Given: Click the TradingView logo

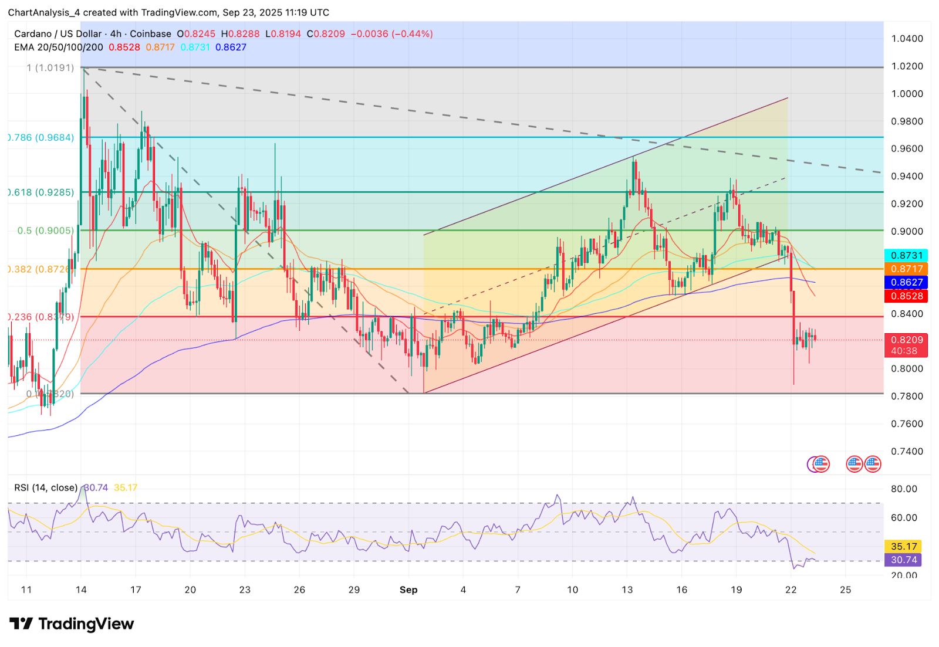Looking at the screenshot, I should [70, 624].
